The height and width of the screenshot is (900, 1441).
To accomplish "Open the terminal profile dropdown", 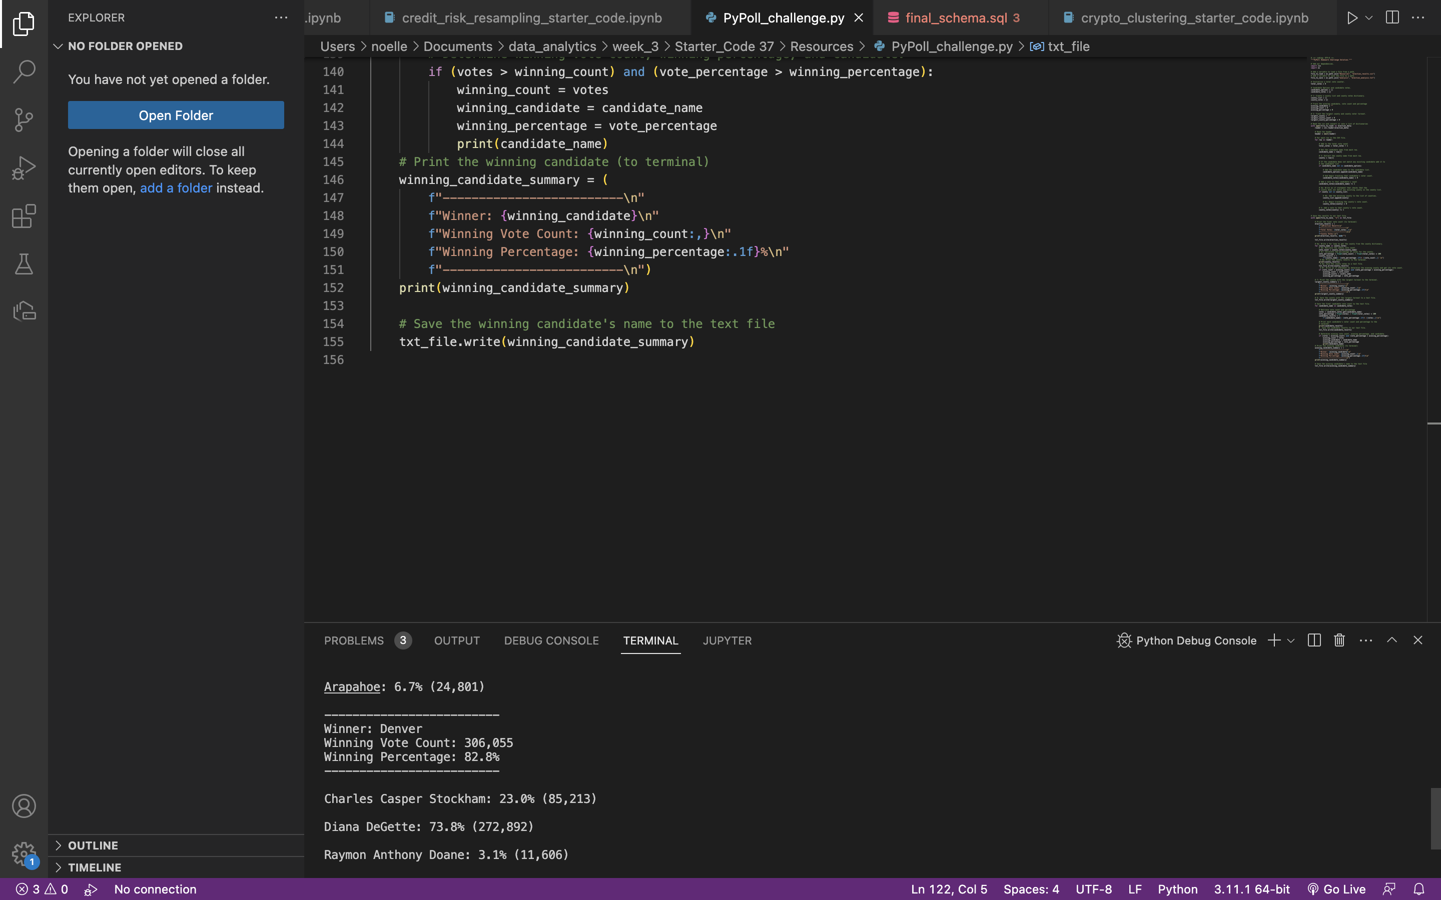I will click(1290, 640).
